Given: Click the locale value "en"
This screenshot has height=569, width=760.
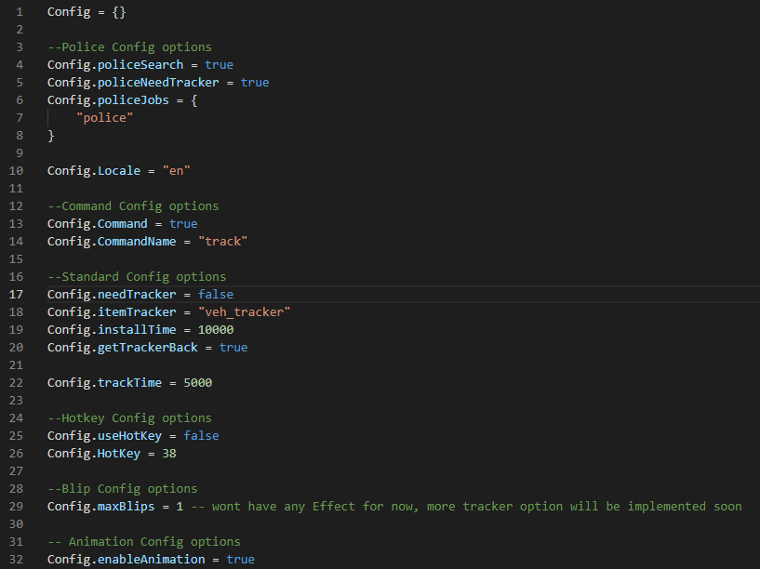Looking at the screenshot, I should click(176, 170).
